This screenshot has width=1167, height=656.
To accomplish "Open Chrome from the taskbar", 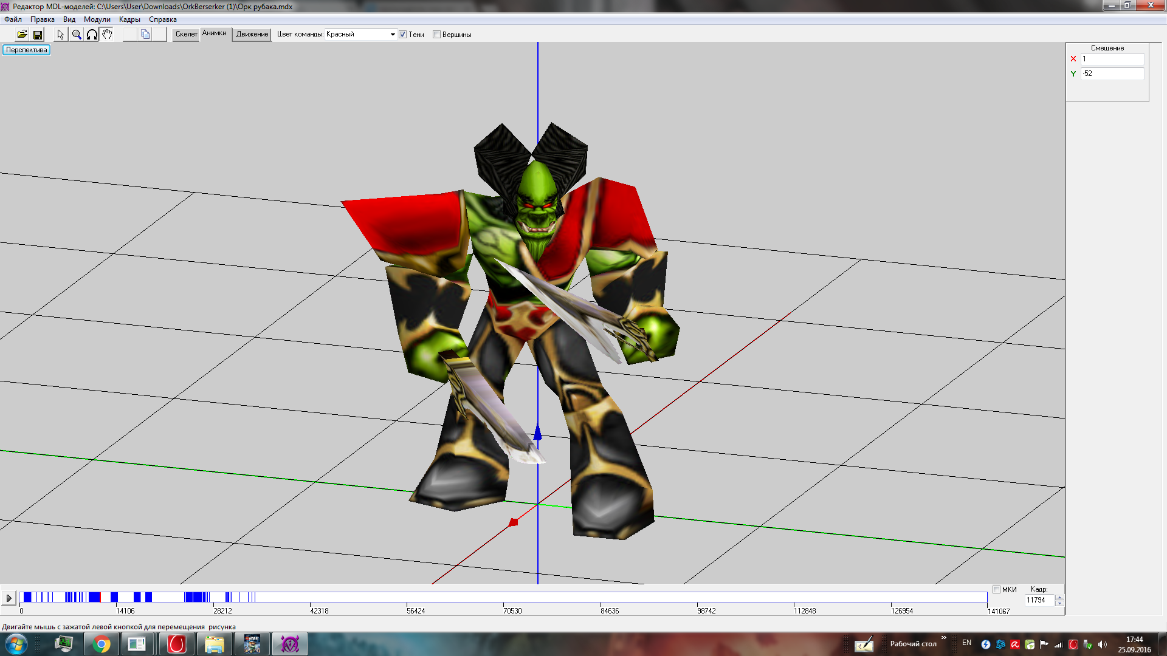I will (x=102, y=644).
